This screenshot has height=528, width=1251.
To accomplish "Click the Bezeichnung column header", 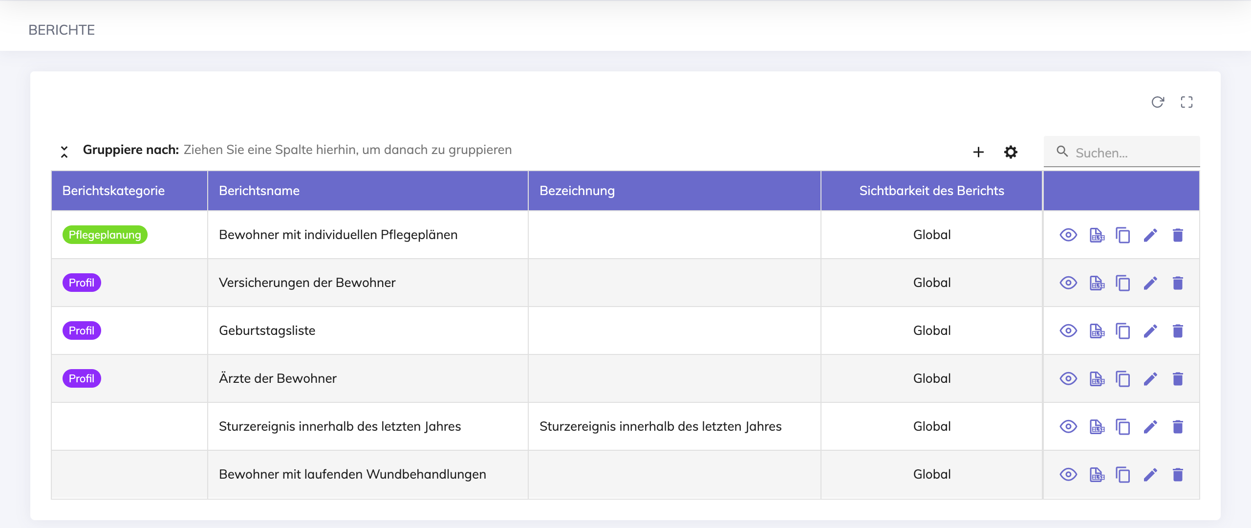I will click(577, 191).
